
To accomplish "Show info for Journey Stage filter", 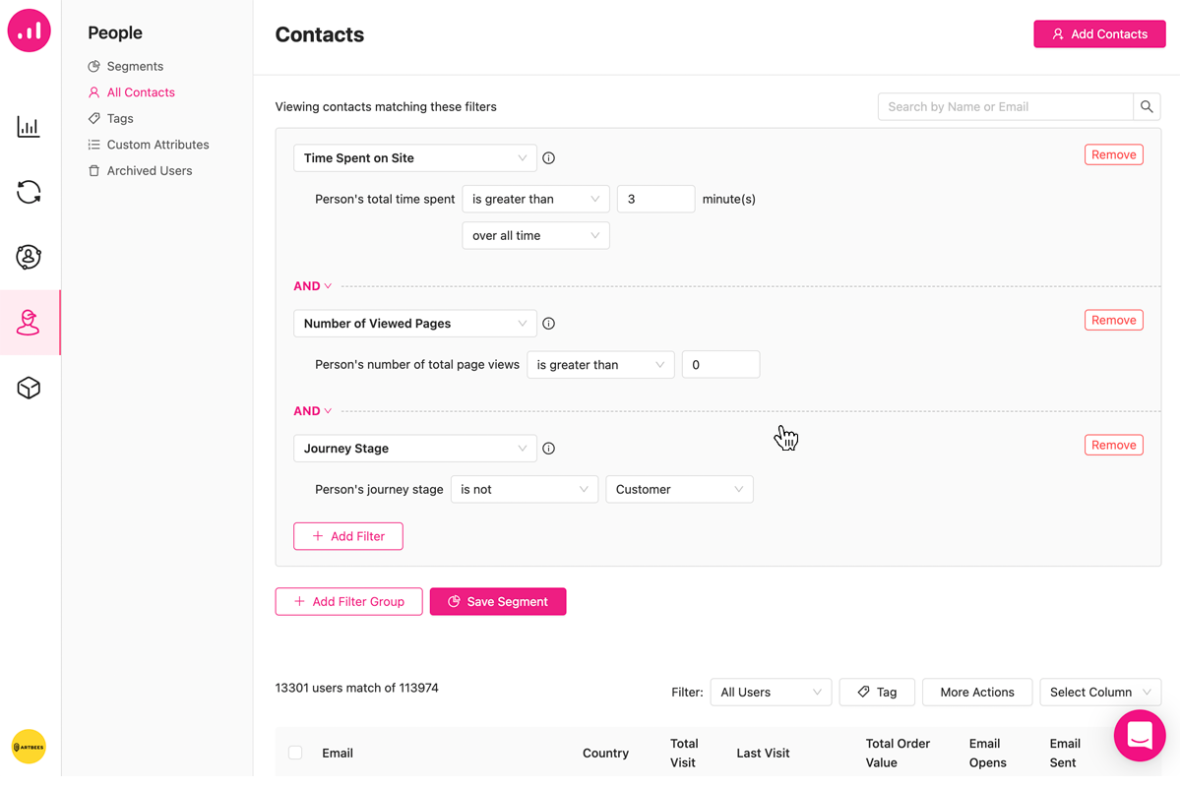I will coord(549,449).
